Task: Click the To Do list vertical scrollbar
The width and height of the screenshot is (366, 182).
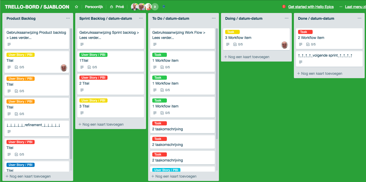Action: click(217, 86)
